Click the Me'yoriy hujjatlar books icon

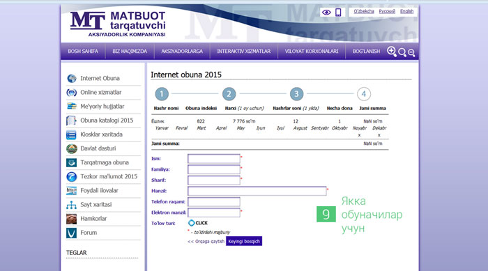point(72,107)
